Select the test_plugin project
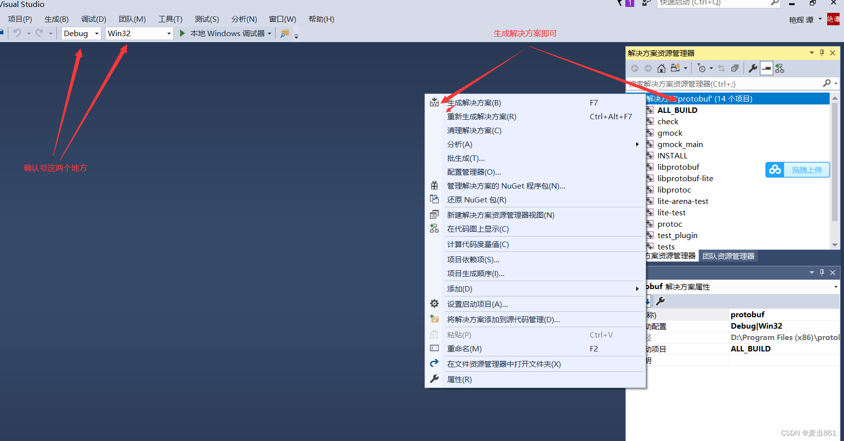 (677, 236)
